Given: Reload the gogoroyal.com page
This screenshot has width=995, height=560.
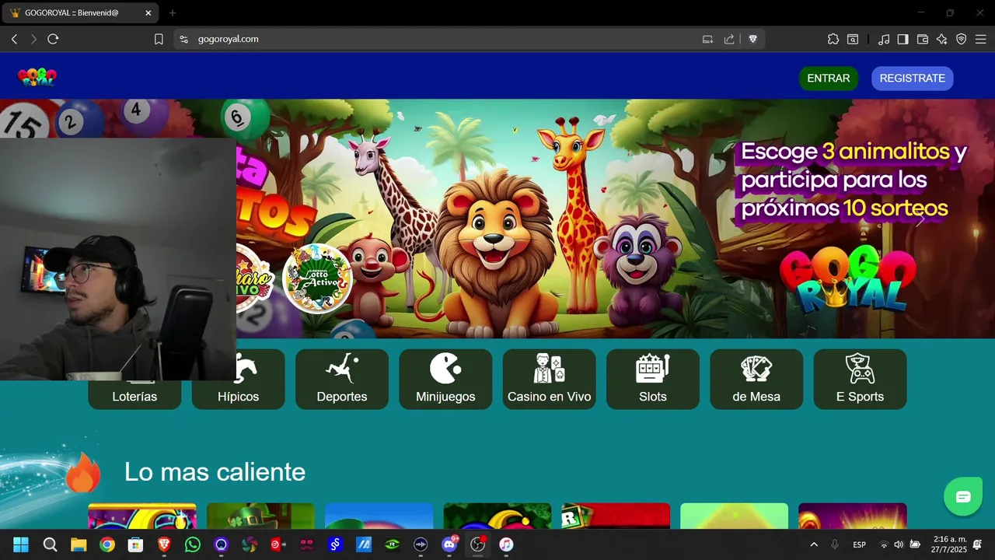Looking at the screenshot, I should [53, 39].
